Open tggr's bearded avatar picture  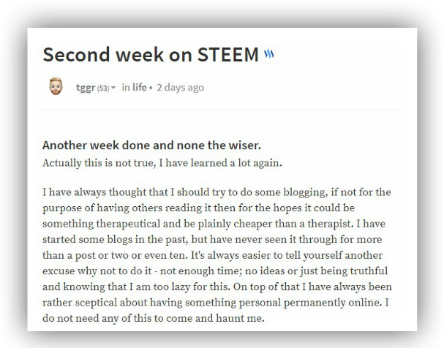coord(56,86)
